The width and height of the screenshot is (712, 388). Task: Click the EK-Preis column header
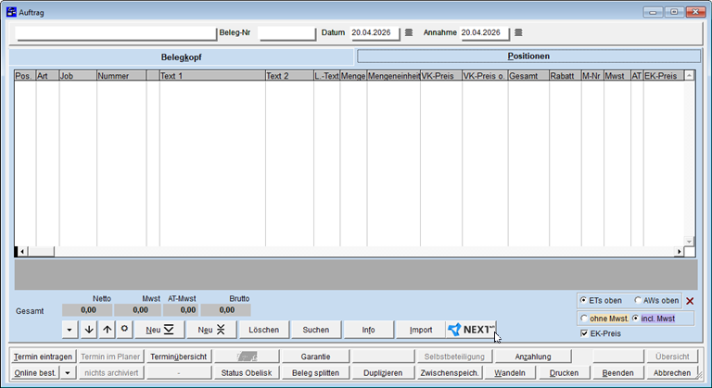[664, 76]
